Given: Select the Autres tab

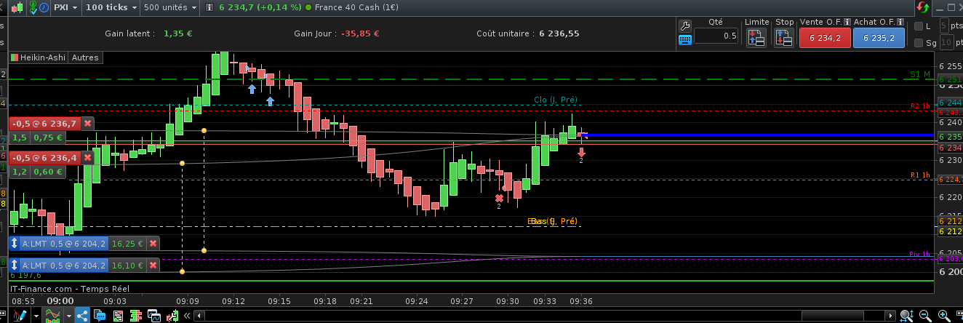Looking at the screenshot, I should [x=86, y=57].
